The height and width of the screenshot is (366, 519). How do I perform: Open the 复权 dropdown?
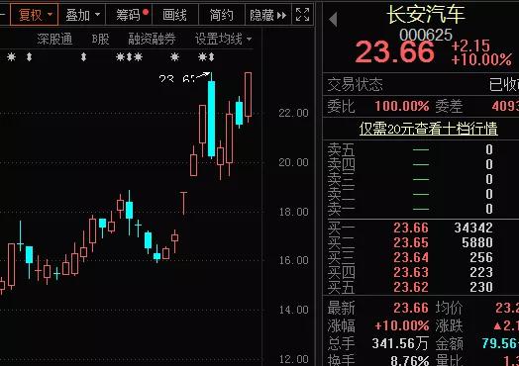click(35, 15)
